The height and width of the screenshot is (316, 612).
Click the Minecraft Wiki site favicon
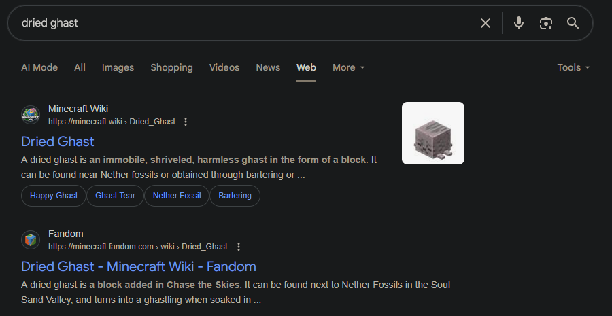tap(31, 115)
